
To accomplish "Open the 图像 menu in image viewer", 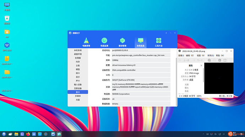I will coord(181,55).
